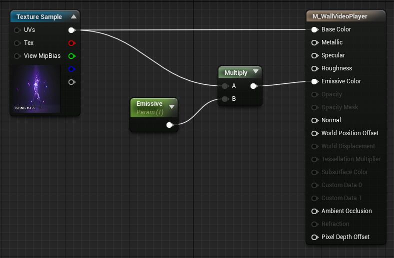The width and height of the screenshot is (394, 258).
Task: Click the Specular input pin
Action: (315, 56)
